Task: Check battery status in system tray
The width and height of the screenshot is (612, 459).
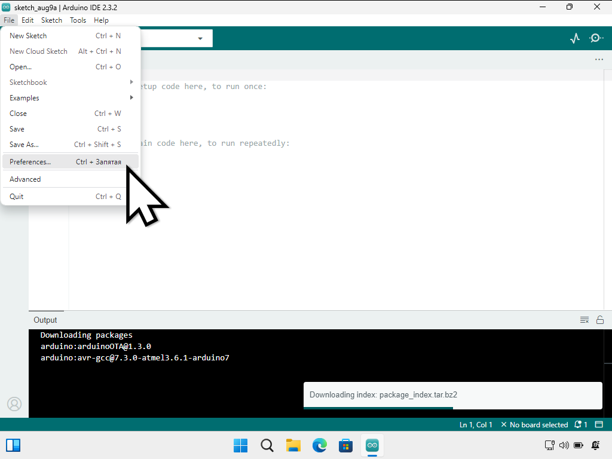Action: [579, 445]
